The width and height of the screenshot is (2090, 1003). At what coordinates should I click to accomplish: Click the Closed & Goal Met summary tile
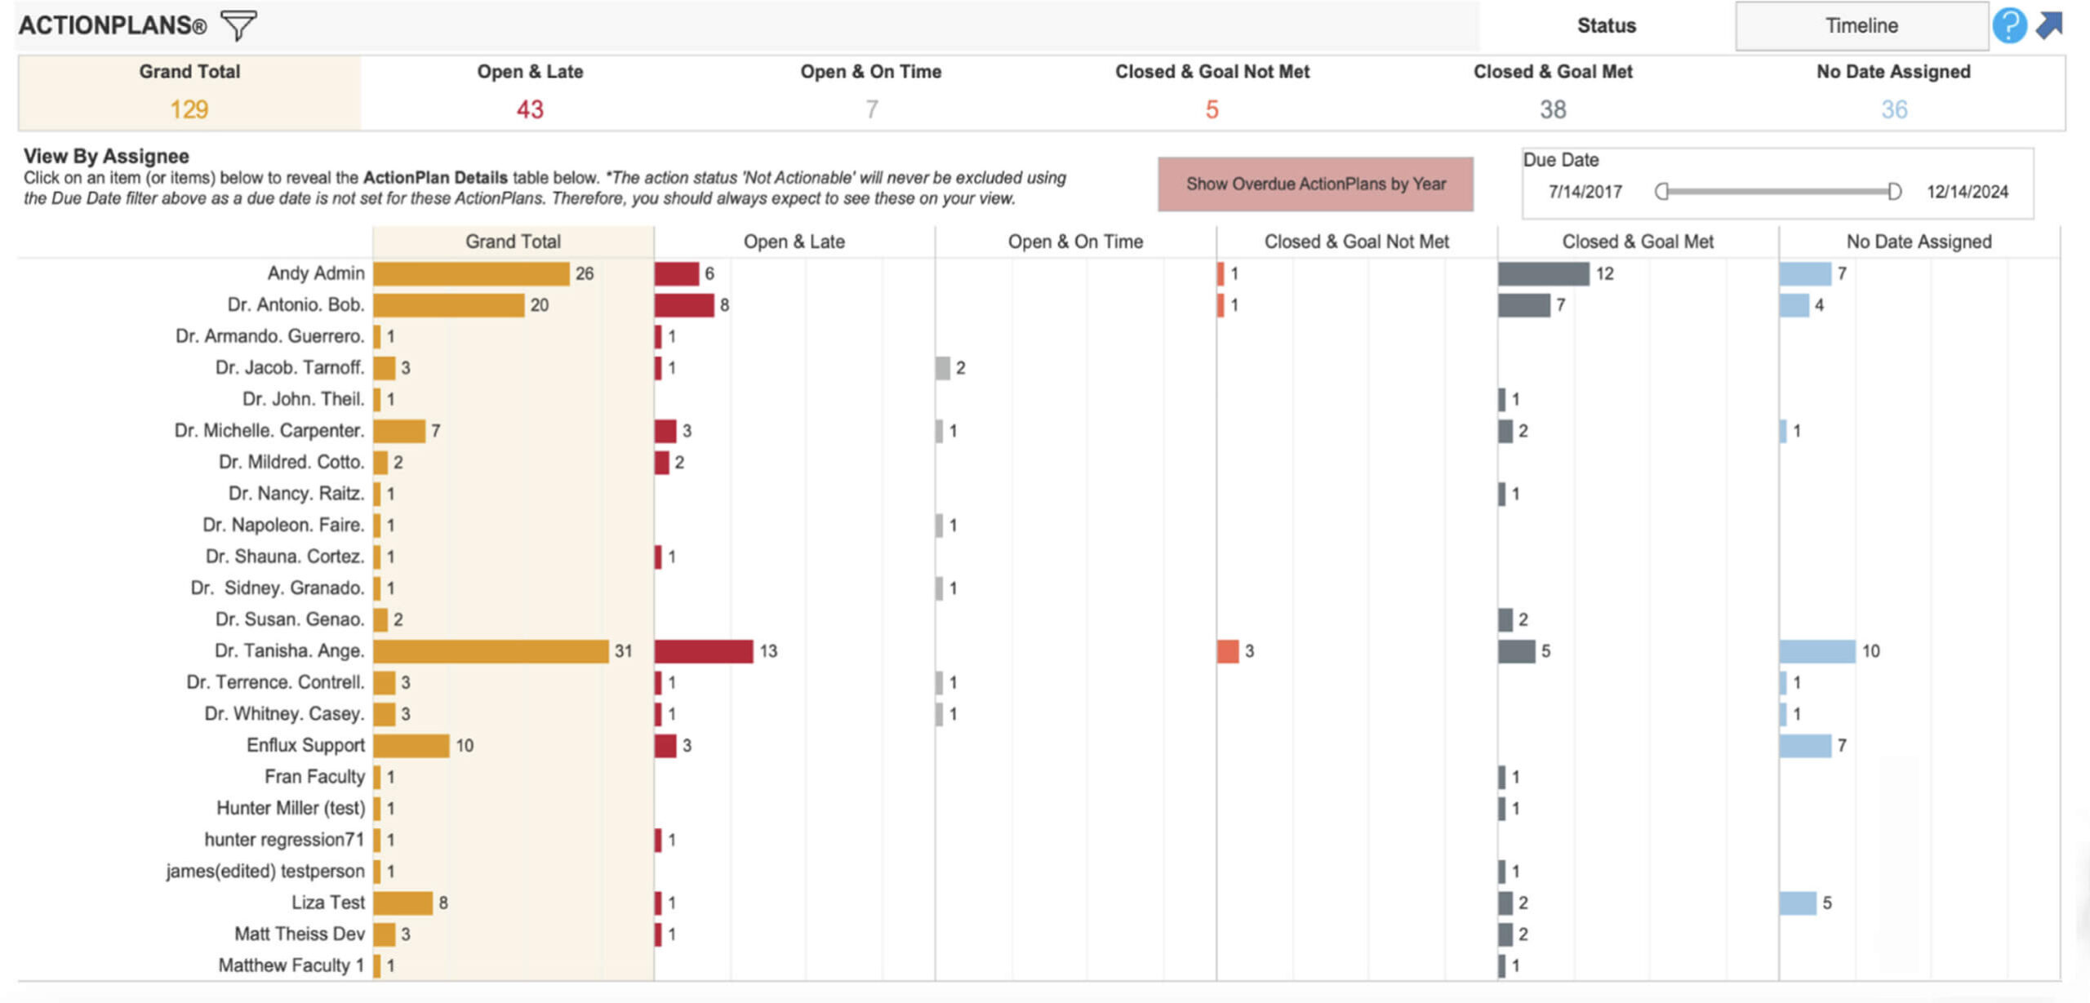coord(1552,92)
